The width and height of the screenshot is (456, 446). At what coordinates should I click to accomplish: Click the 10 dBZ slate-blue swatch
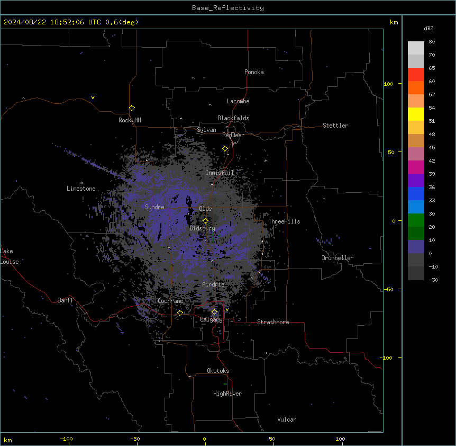coord(416,247)
